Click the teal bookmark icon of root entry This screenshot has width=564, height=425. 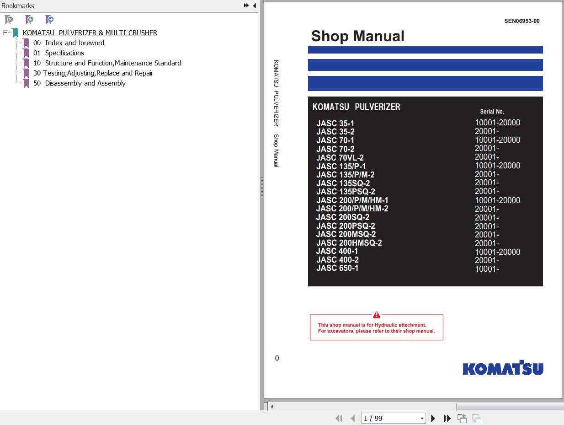click(x=16, y=33)
